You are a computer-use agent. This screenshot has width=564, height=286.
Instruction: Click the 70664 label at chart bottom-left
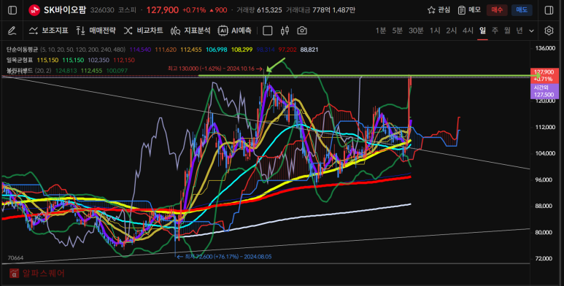pos(15,258)
